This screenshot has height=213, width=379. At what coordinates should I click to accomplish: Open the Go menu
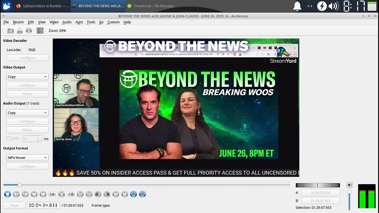pos(101,22)
